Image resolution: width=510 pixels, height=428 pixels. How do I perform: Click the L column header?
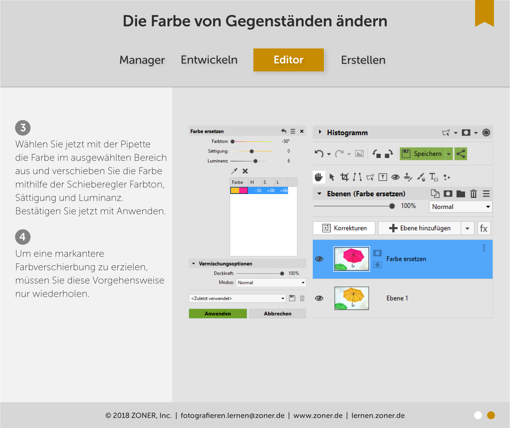click(281, 182)
